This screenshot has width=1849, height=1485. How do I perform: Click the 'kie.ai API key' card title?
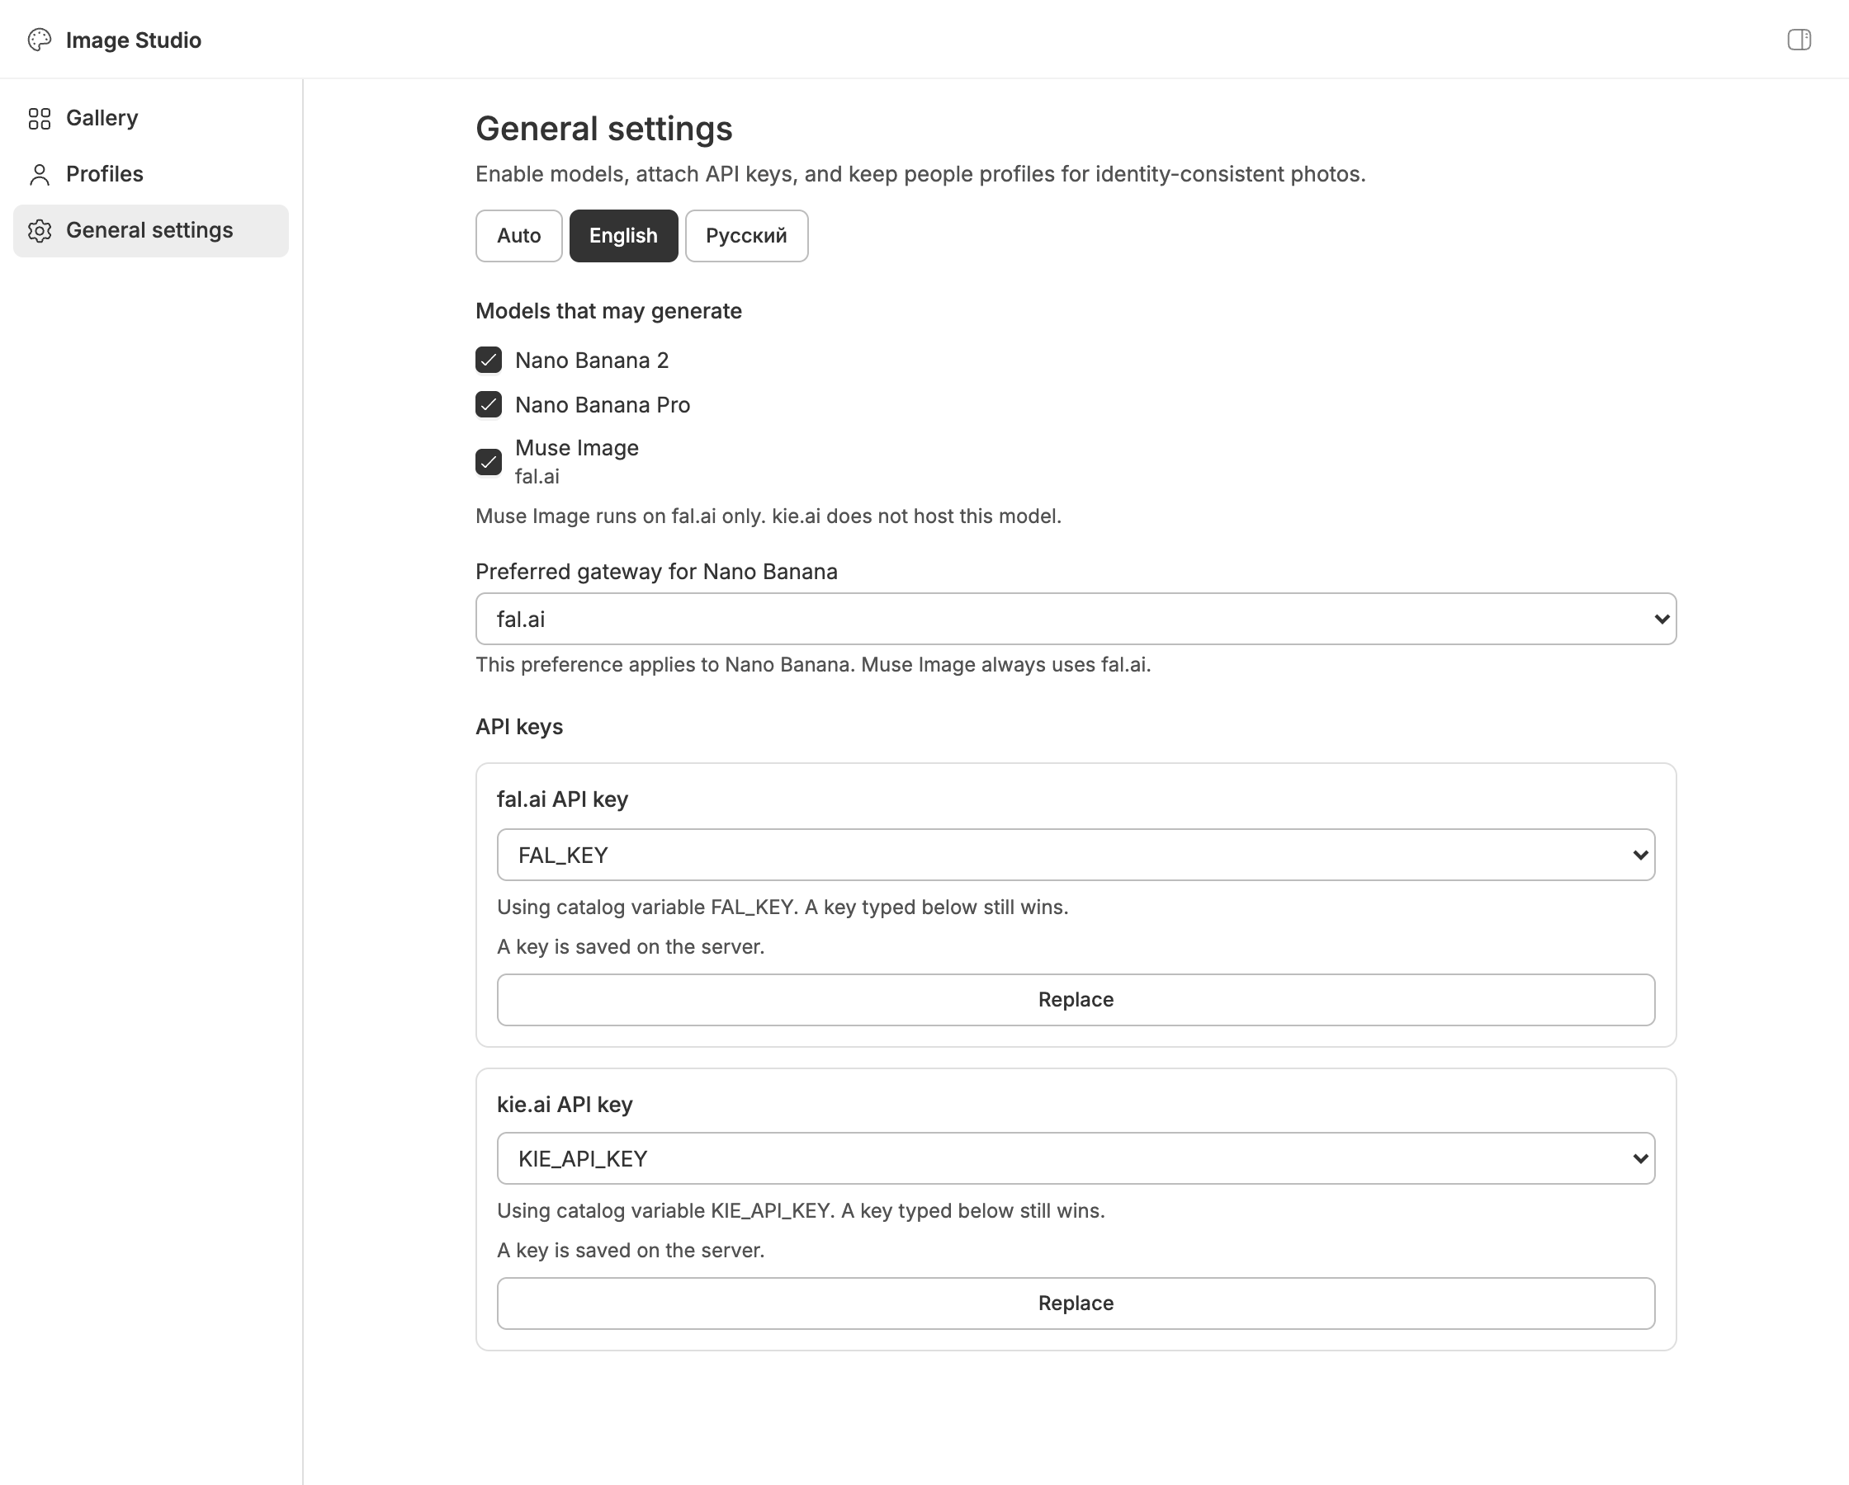565,1105
